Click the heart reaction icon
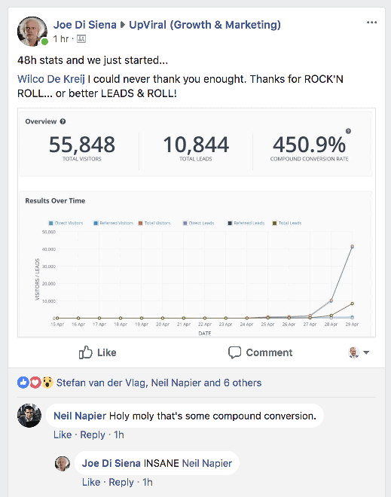The image size is (391, 497). [x=35, y=383]
